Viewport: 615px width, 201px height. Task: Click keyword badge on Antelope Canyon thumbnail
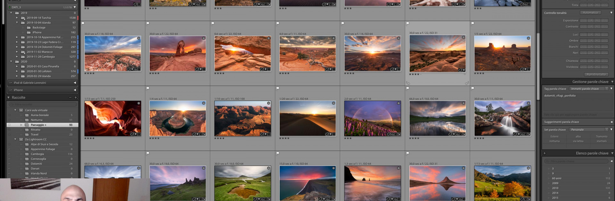pyautogui.click(x=132, y=134)
